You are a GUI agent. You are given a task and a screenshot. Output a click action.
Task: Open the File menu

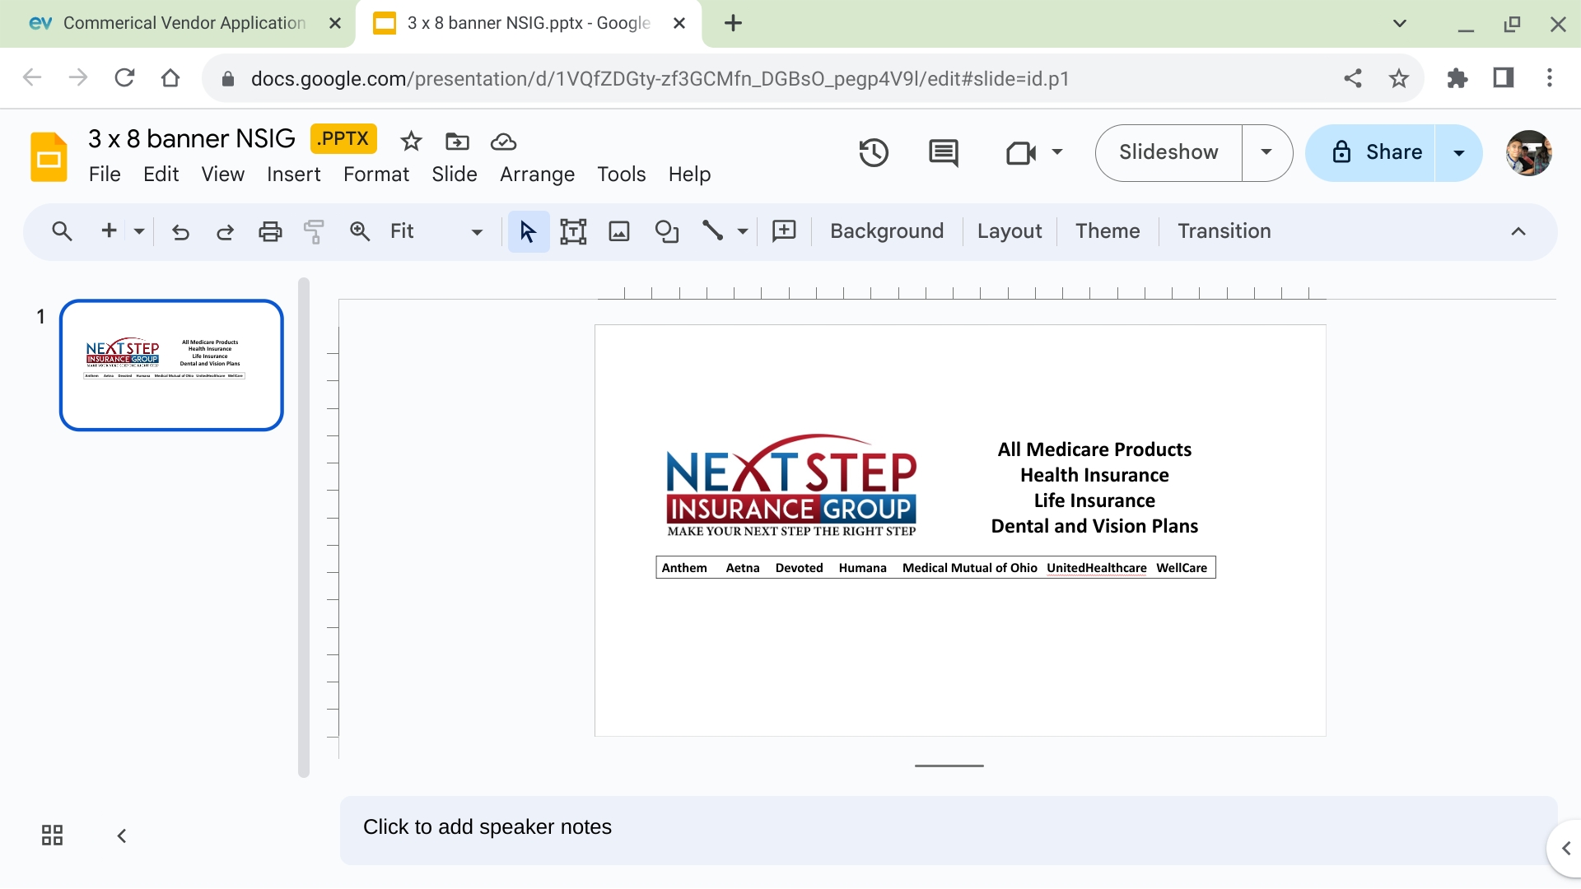point(105,175)
